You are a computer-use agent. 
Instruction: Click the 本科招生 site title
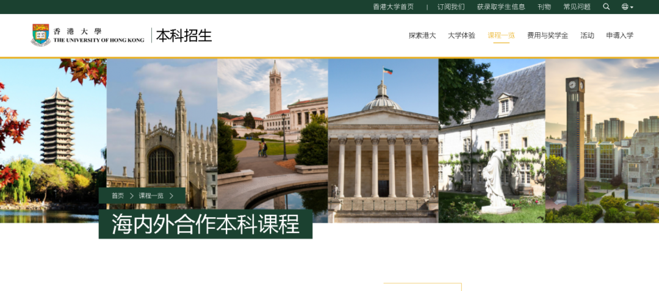coord(184,35)
